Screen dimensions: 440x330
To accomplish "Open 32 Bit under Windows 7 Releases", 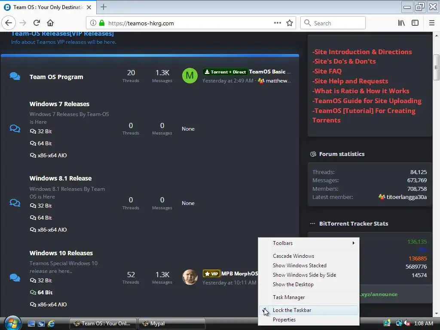I will click(x=41, y=131).
